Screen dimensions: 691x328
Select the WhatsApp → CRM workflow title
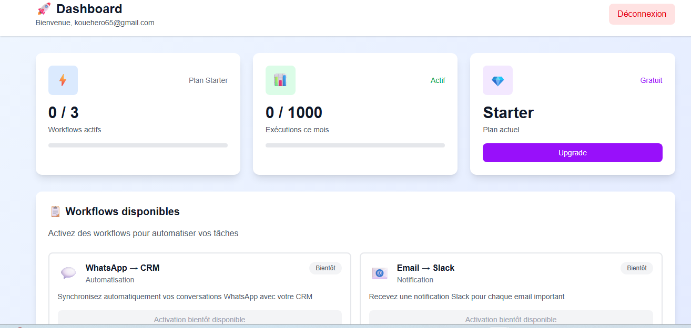pos(123,268)
